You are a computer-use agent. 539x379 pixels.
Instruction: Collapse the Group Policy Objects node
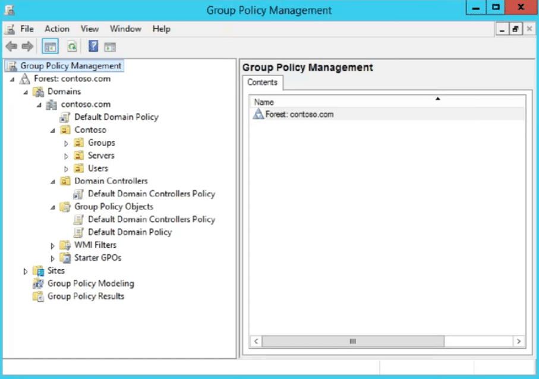(53, 207)
